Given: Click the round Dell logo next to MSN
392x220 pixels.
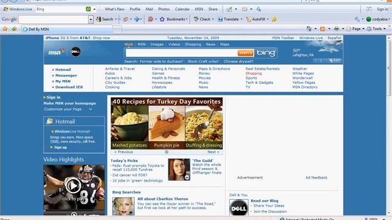Looking at the screenshot, I should click(75, 52).
